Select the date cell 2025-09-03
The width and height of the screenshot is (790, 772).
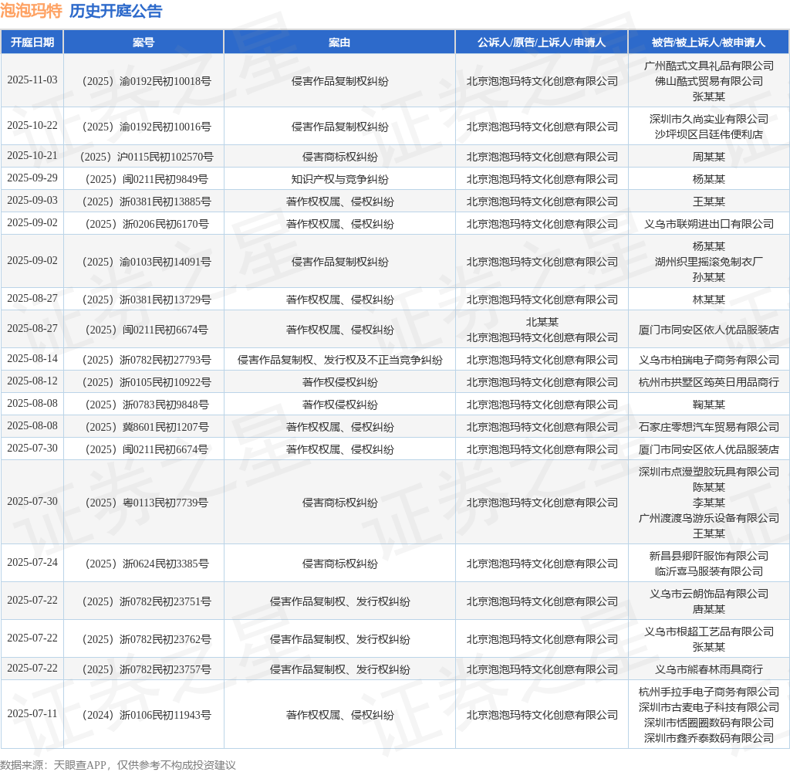pyautogui.click(x=32, y=201)
